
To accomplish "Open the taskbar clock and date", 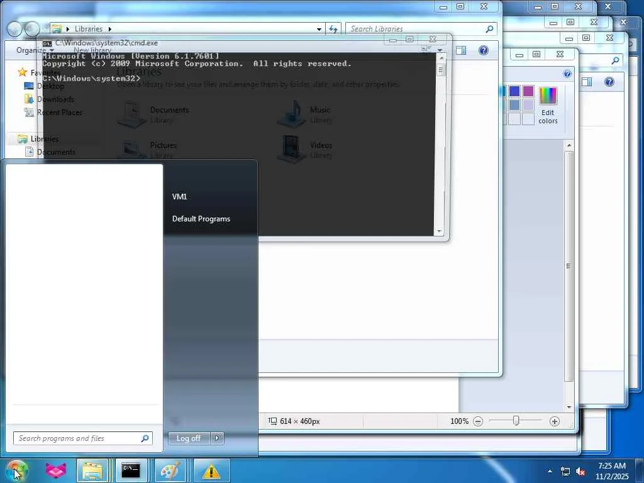I will [x=612, y=471].
